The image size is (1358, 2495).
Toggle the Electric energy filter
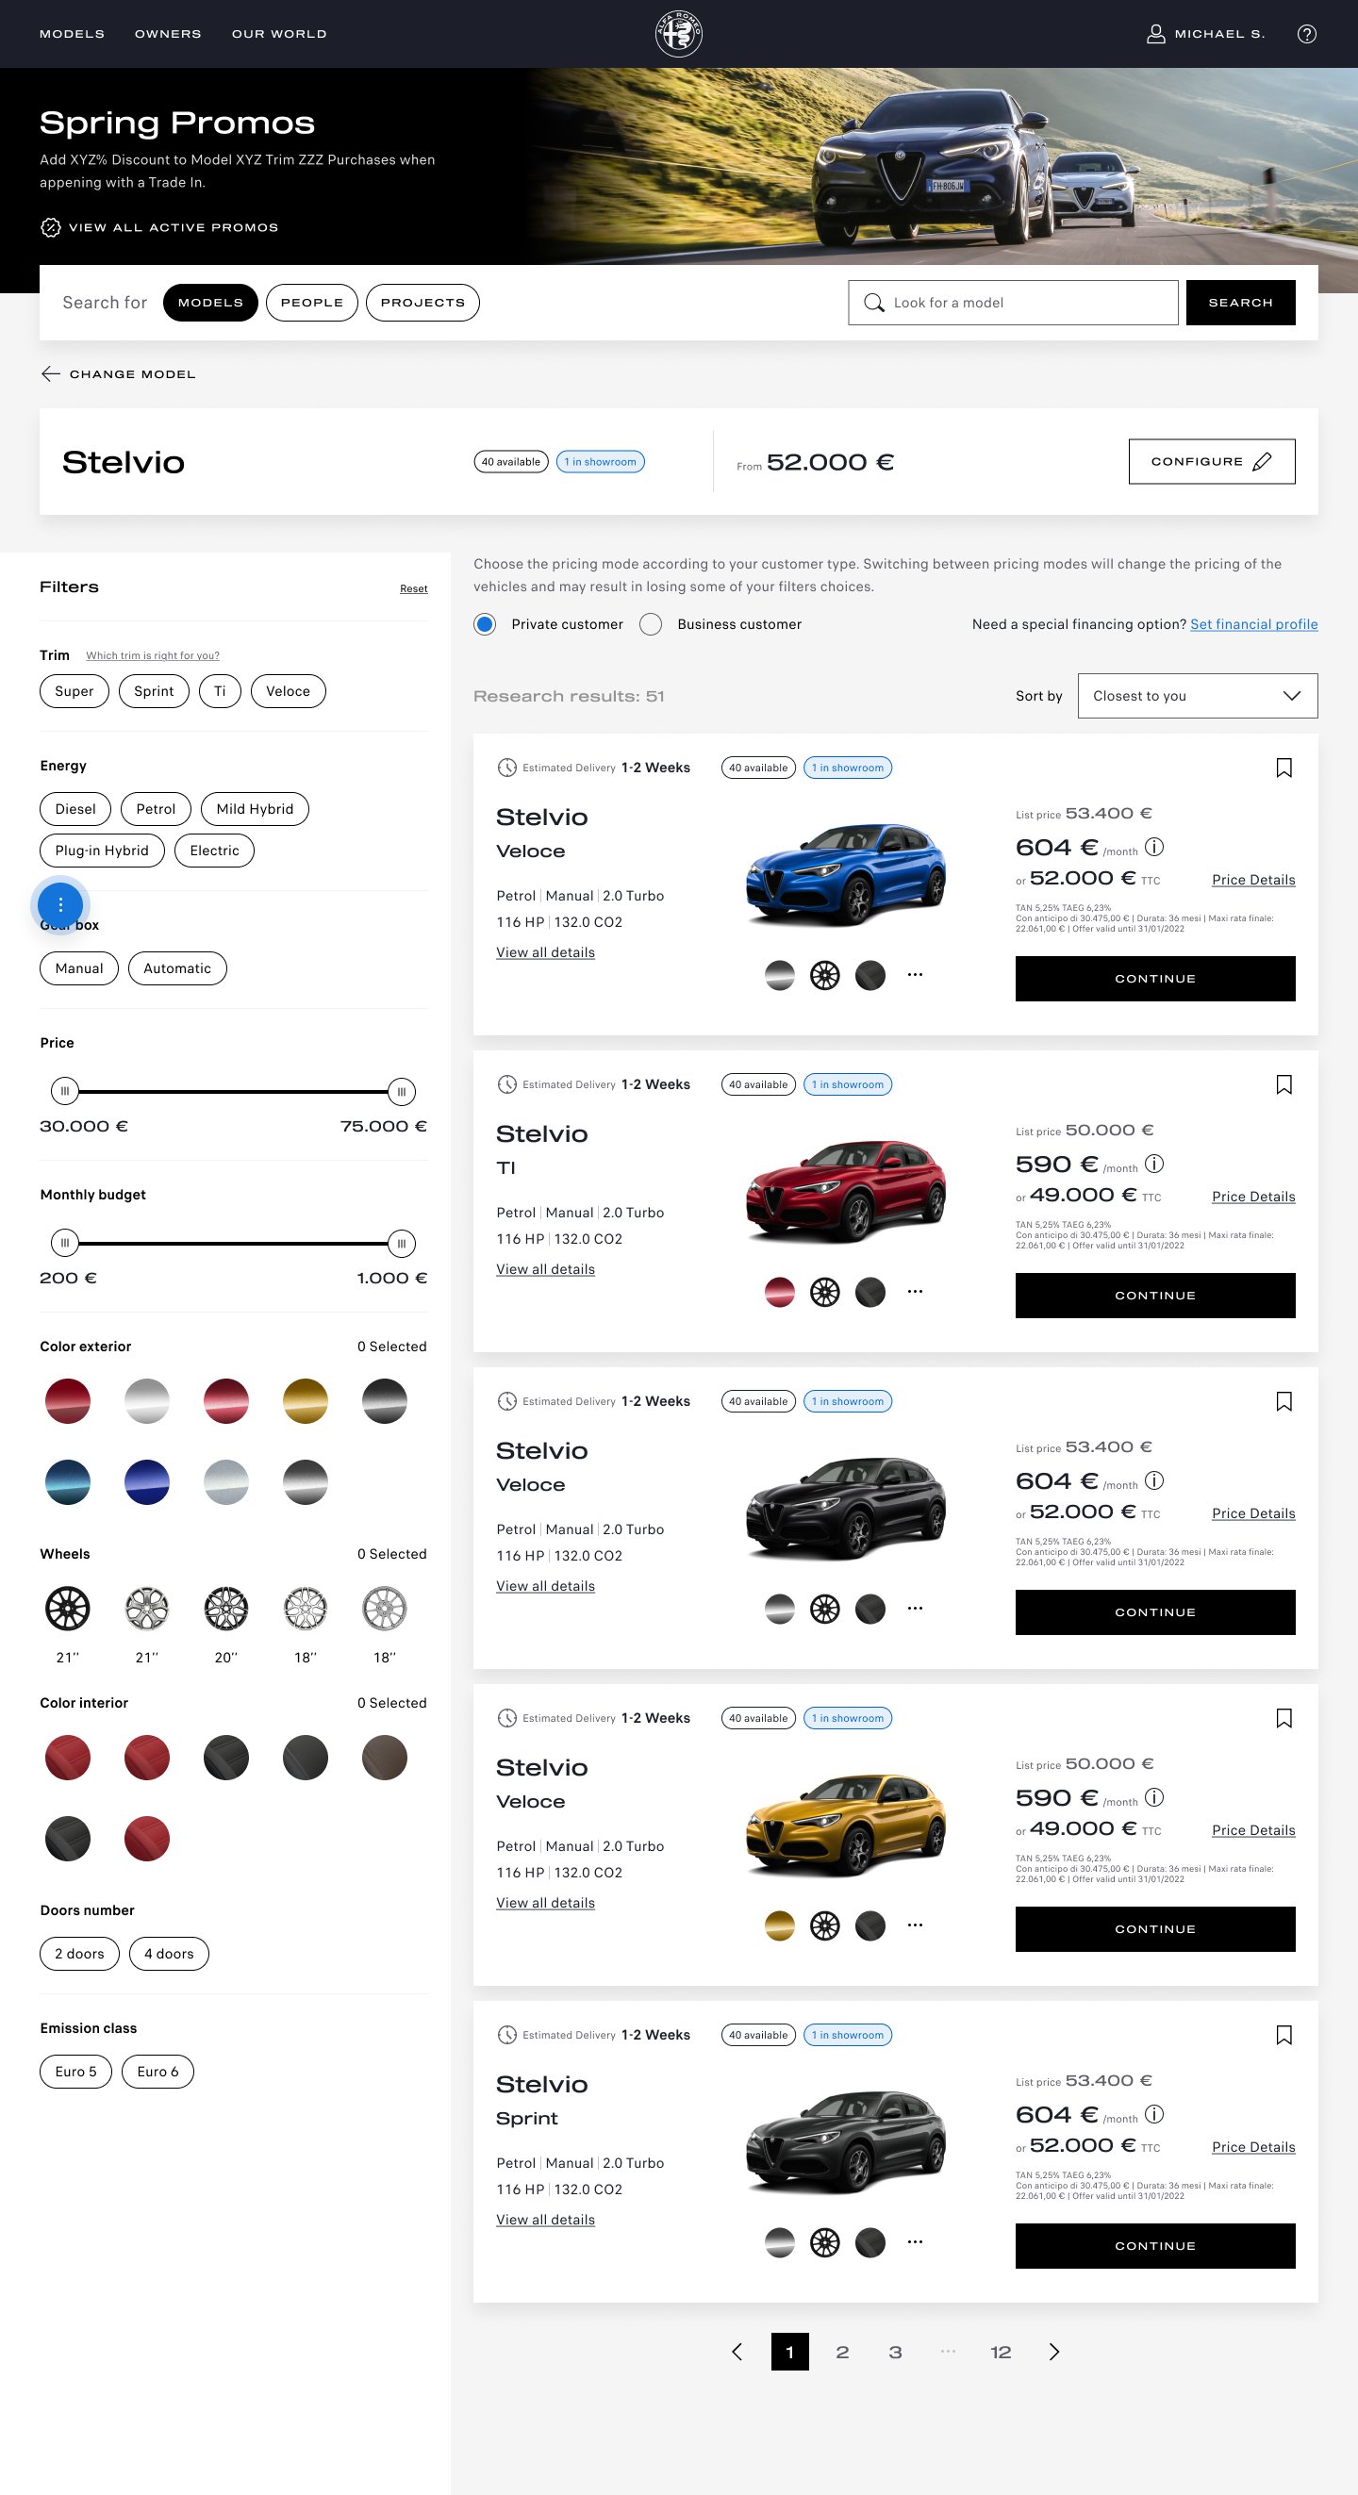click(214, 851)
